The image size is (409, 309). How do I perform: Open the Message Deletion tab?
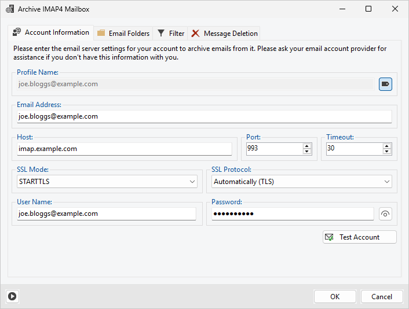[224, 34]
